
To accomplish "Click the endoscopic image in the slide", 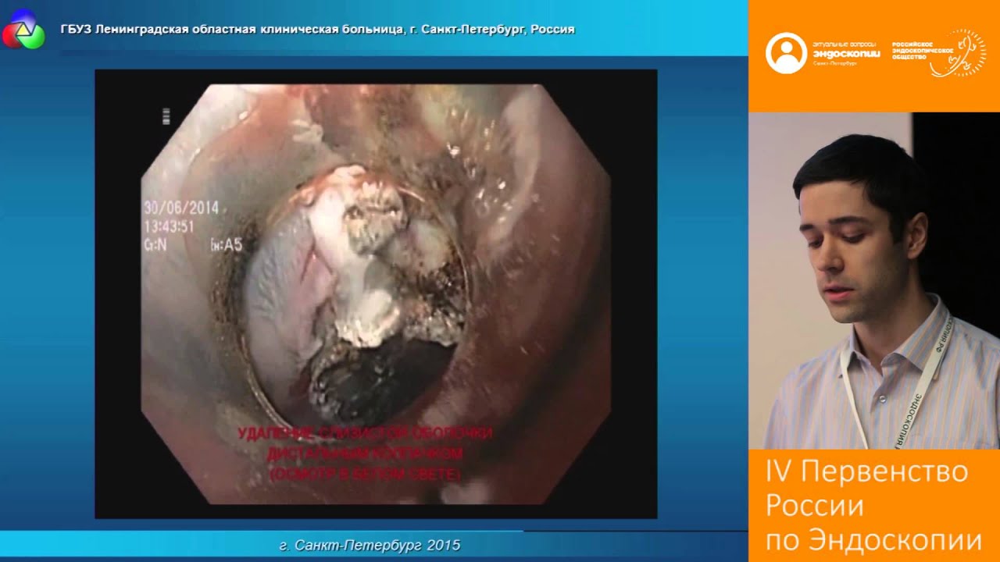I will tap(376, 294).
